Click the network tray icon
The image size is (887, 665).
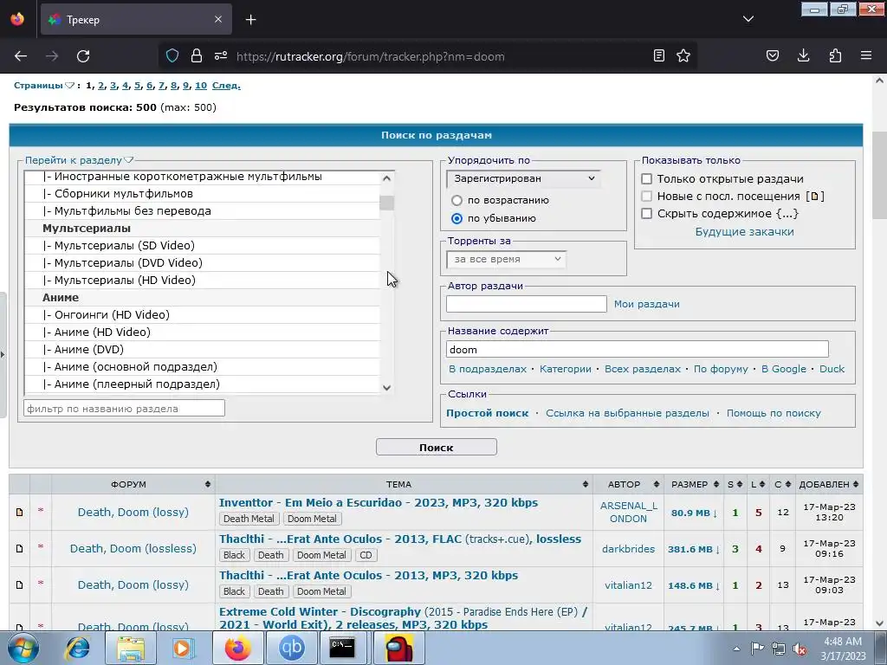click(779, 649)
